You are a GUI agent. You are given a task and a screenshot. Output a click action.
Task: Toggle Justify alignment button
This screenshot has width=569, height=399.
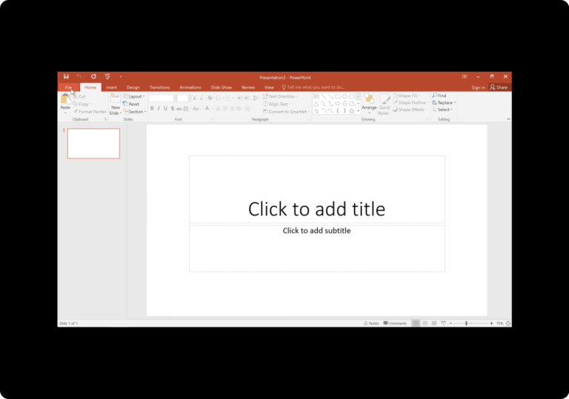point(239,109)
